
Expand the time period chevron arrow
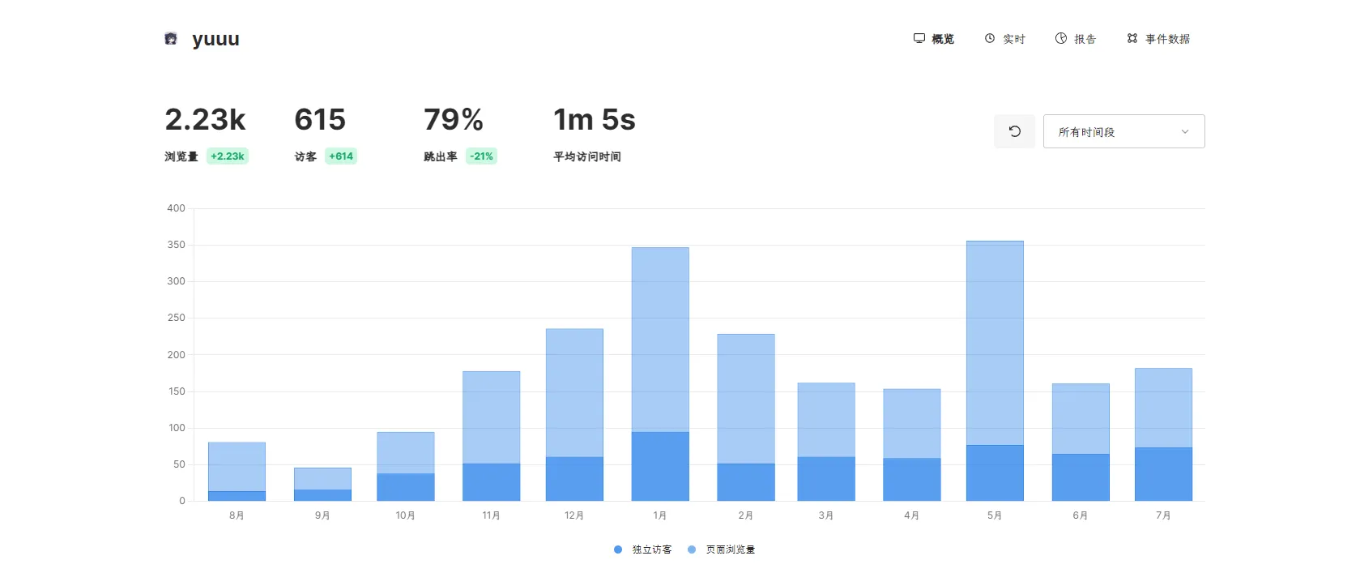coord(1185,132)
